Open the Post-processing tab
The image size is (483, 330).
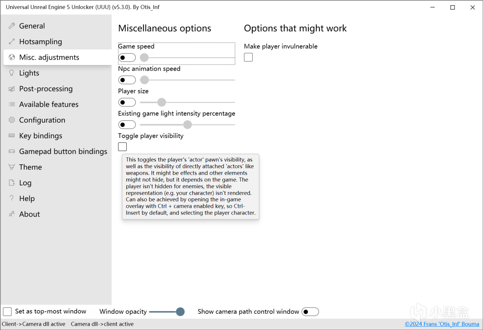[x=57, y=89]
